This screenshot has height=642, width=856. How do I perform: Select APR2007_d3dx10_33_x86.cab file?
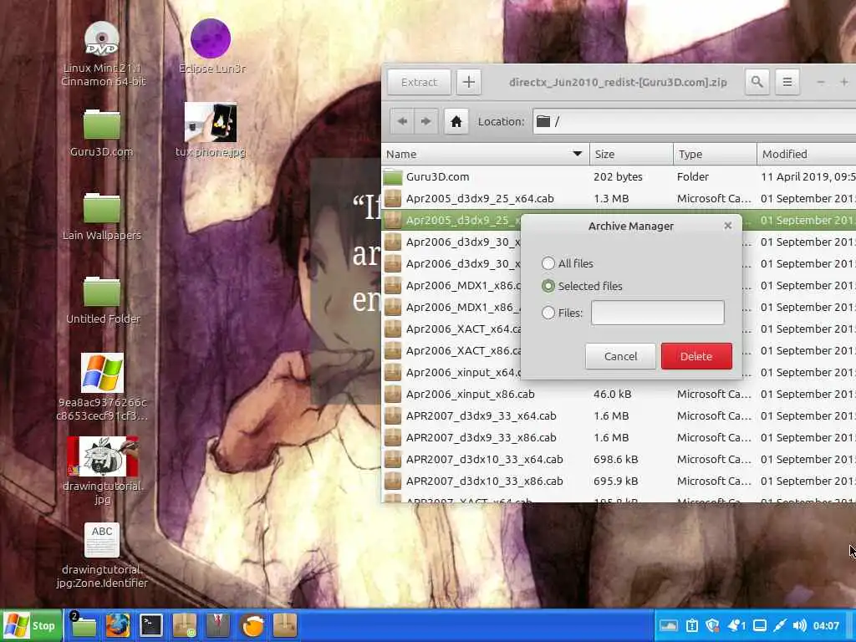click(619, 481)
